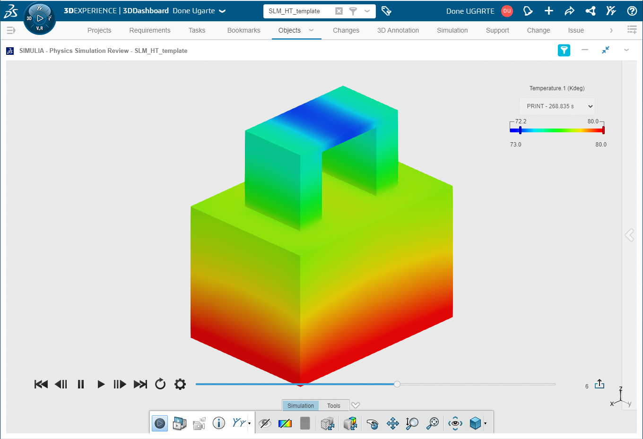The height and width of the screenshot is (439, 643).
Task: Jump to the last animation frame
Action: (x=140, y=384)
